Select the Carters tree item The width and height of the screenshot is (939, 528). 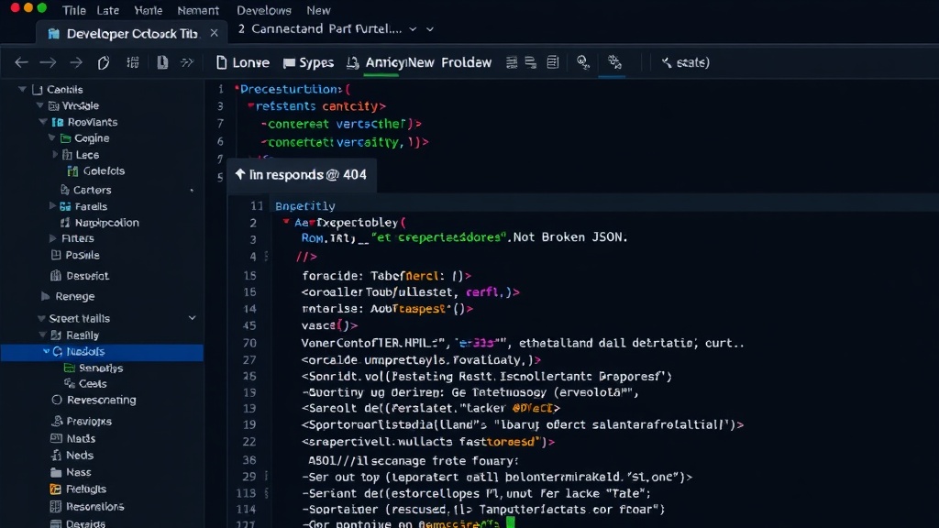click(85, 190)
